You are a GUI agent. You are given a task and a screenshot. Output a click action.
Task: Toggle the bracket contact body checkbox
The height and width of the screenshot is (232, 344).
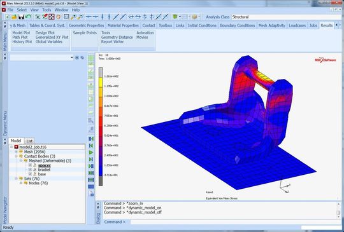point(30,170)
